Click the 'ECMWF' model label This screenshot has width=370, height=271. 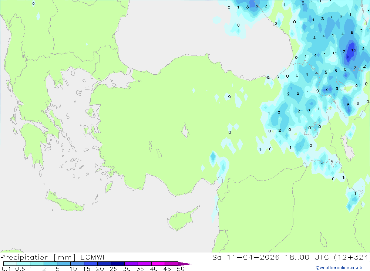(94, 257)
